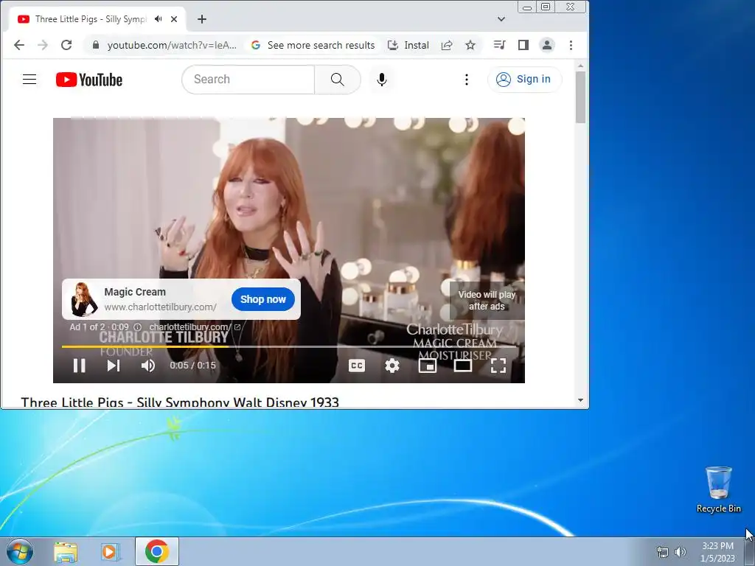Enable miniplayer mode icon
Screen dimensions: 755x566
click(x=428, y=366)
